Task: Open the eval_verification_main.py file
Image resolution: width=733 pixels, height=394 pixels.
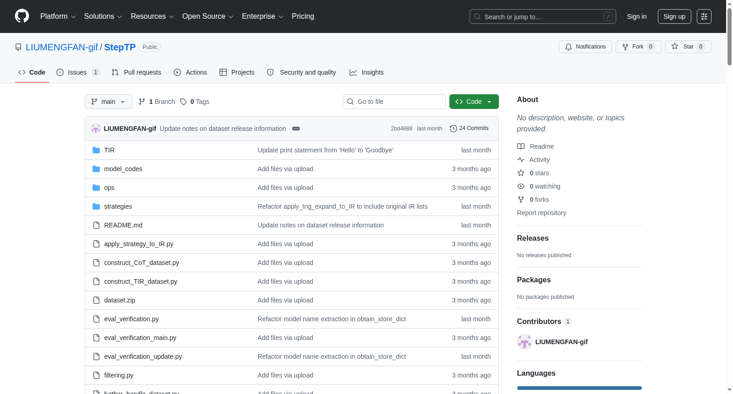Action: click(140, 338)
